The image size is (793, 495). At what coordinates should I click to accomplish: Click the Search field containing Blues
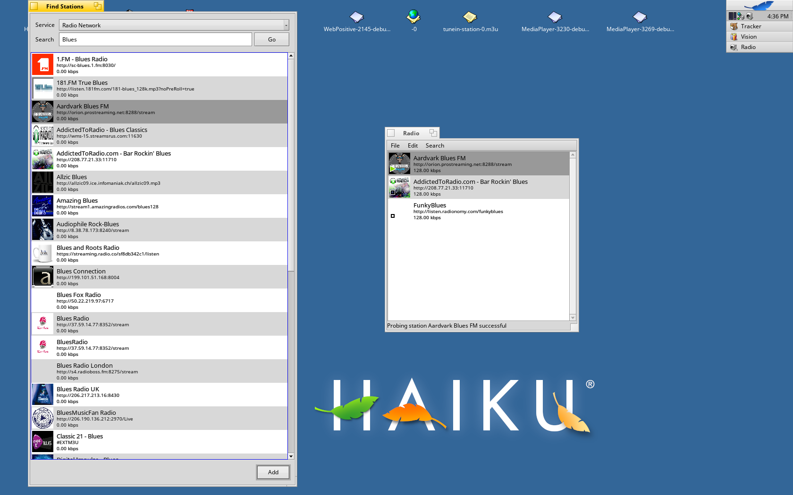(155, 39)
